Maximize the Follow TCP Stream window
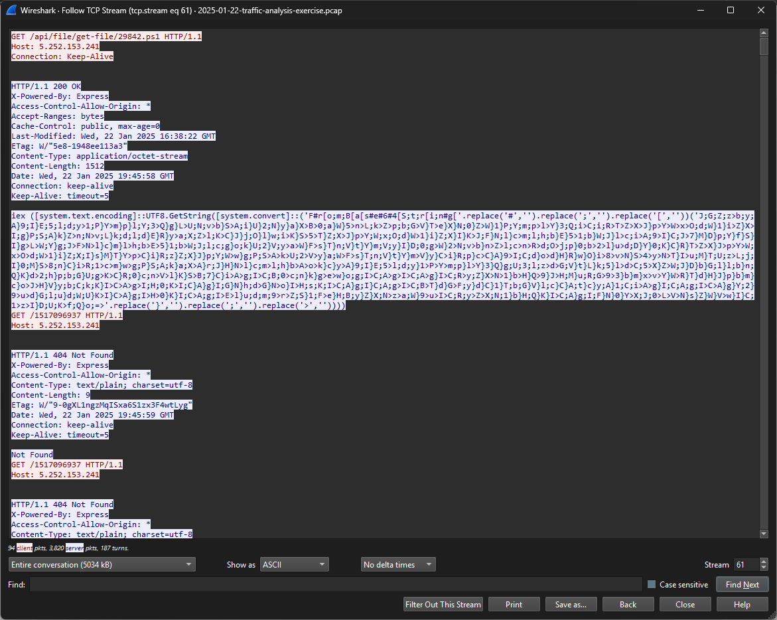 731,11
